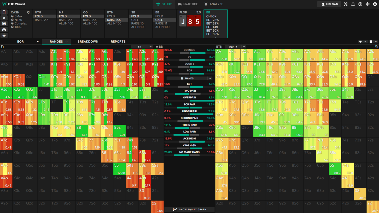Click the X clear icon in left sidebar
The width and height of the screenshot is (379, 213).
pyautogui.click(x=4, y=18)
